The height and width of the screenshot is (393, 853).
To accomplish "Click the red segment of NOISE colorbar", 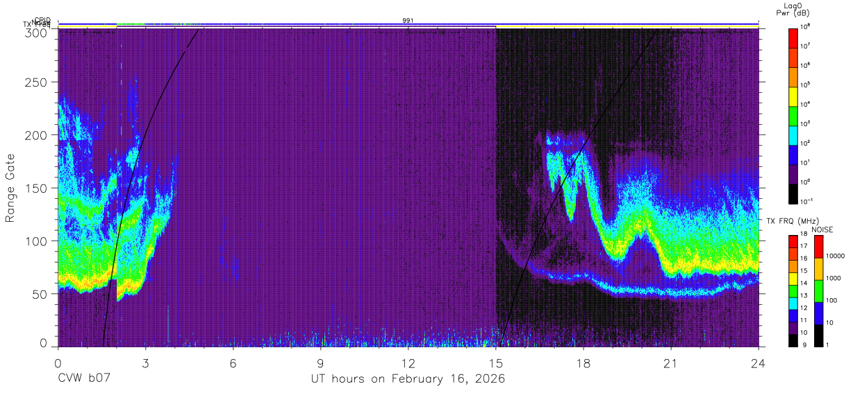I will [819, 246].
